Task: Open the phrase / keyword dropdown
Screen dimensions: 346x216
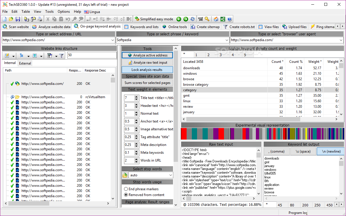Action: pyautogui.click(x=227, y=40)
